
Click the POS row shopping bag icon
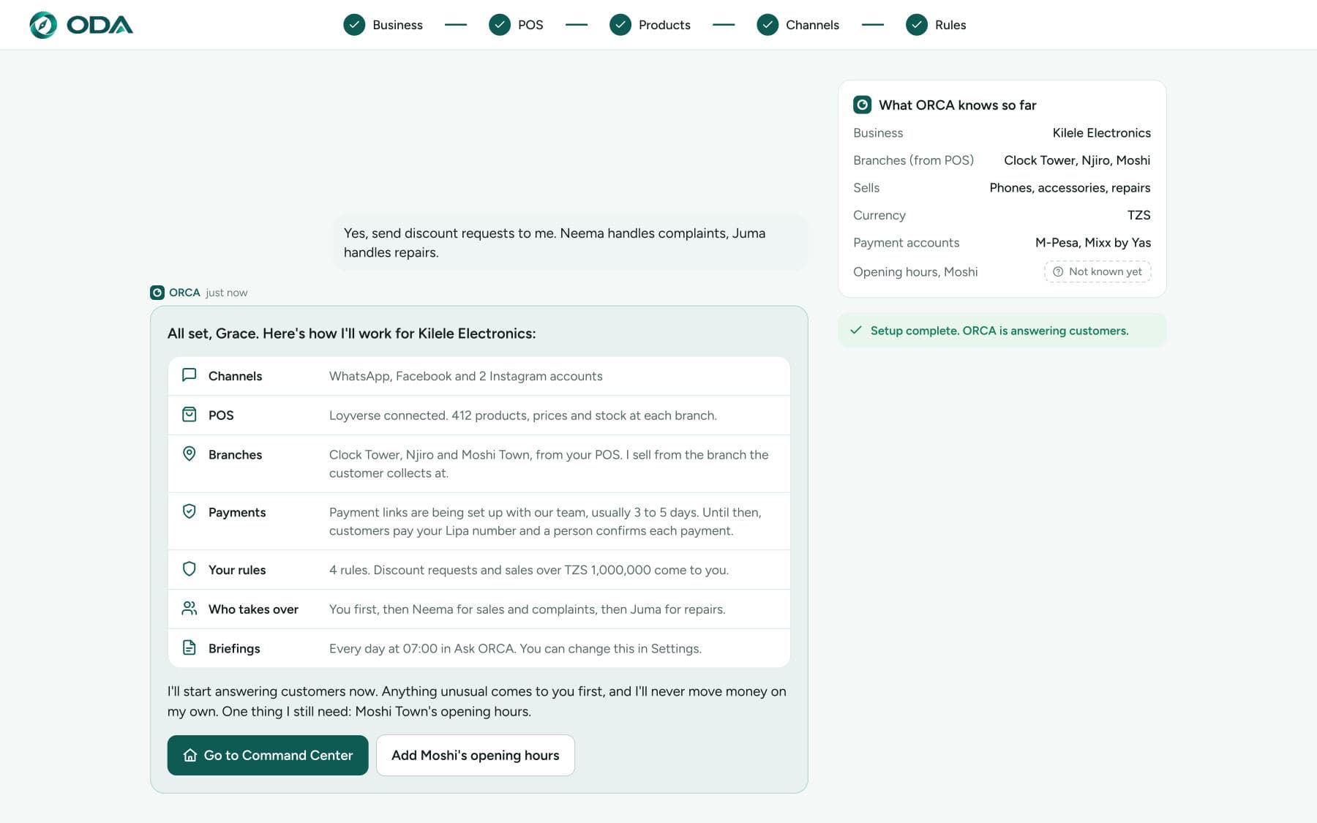click(190, 415)
